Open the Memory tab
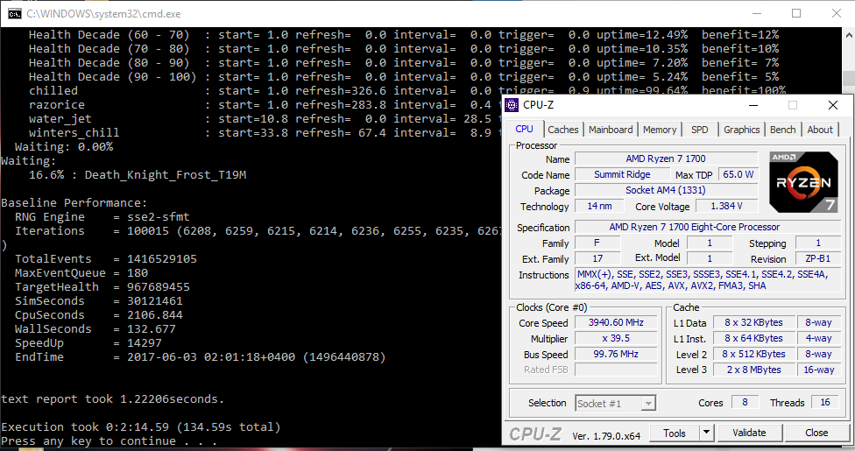 (x=660, y=130)
